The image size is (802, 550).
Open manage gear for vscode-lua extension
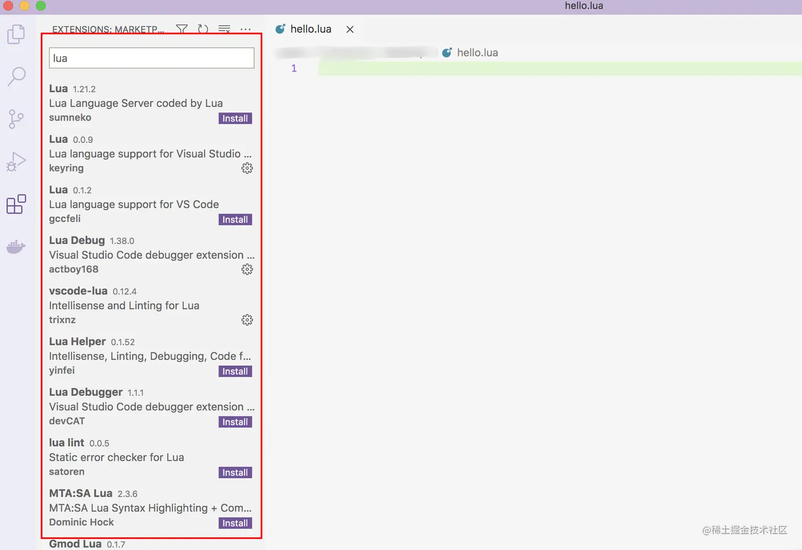[247, 320]
